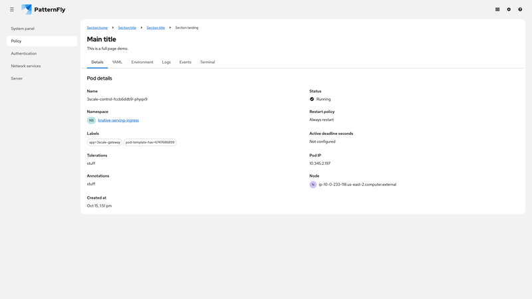Navigate to Authentication in sidebar
This screenshot has height=299, width=532.
point(24,53)
